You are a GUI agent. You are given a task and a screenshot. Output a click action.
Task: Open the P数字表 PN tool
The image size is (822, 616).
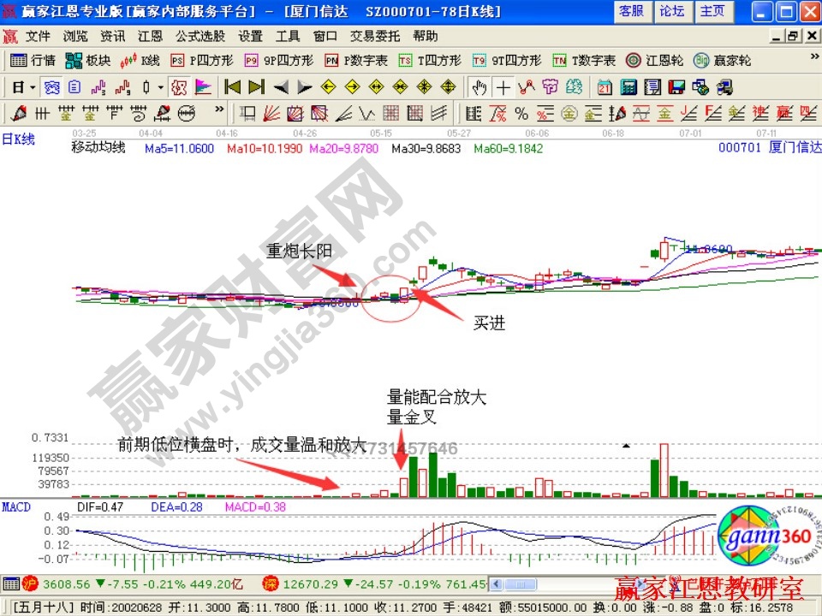click(x=356, y=61)
